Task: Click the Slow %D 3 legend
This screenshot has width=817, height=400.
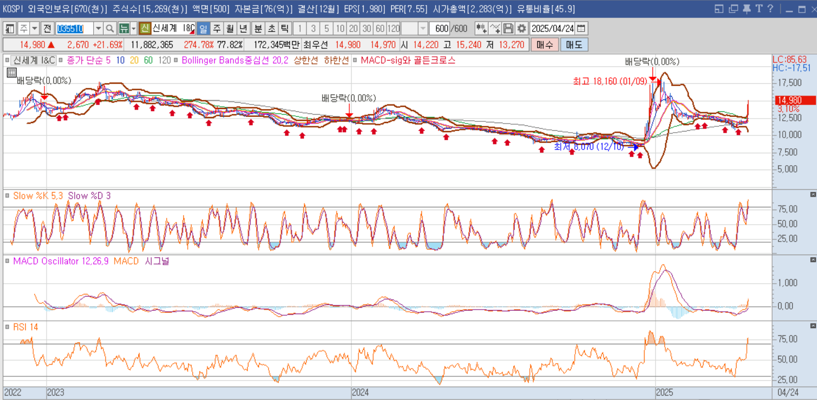Action: [89, 196]
